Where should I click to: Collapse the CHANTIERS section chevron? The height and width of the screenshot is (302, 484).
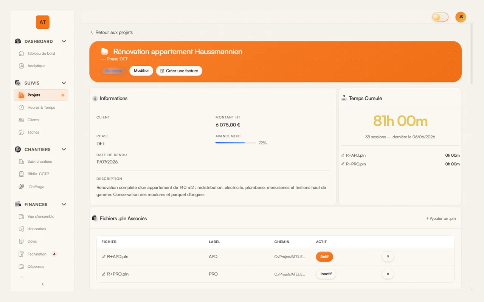point(64,149)
